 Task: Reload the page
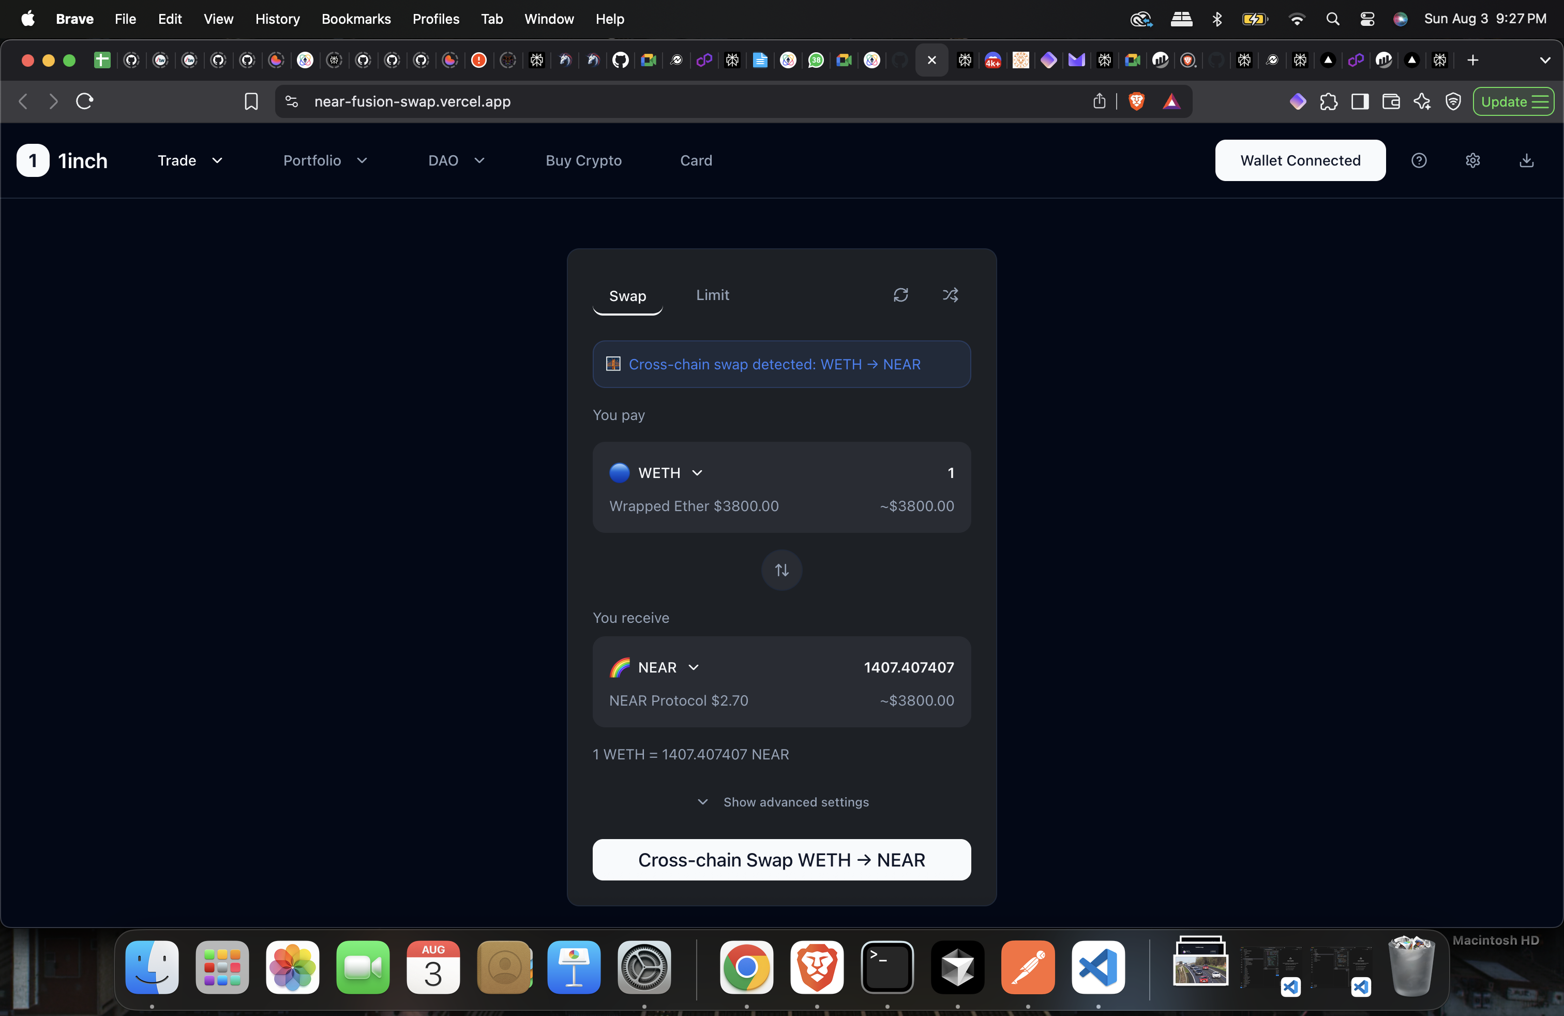tap(85, 101)
